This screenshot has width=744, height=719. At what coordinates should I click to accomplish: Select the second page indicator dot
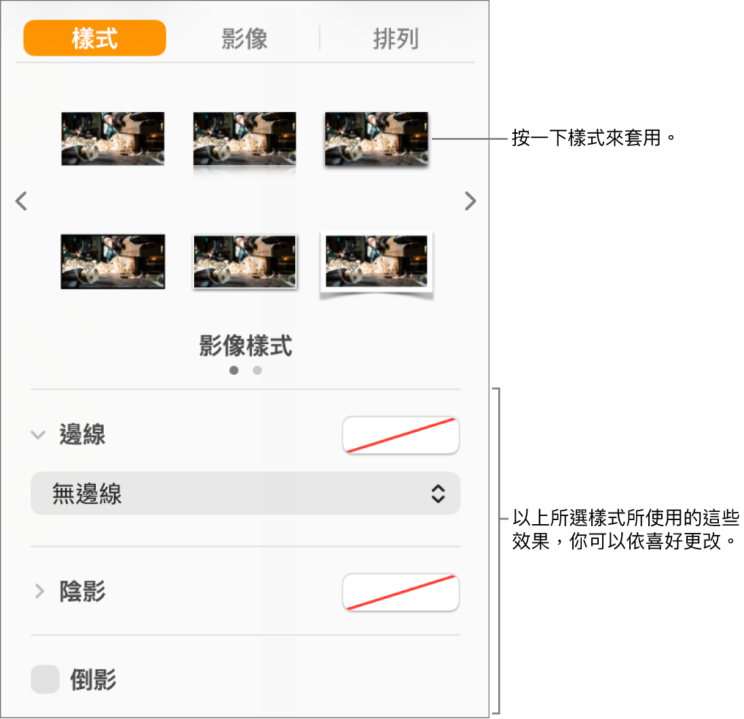tap(257, 370)
